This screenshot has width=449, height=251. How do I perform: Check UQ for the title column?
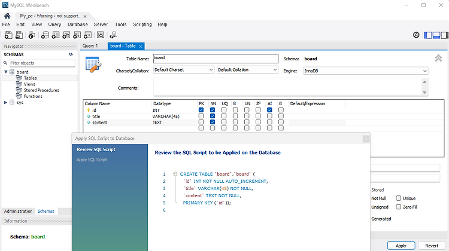(224, 116)
